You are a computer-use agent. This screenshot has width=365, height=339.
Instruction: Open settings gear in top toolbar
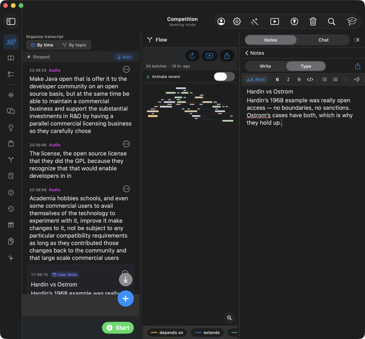tap(237, 21)
